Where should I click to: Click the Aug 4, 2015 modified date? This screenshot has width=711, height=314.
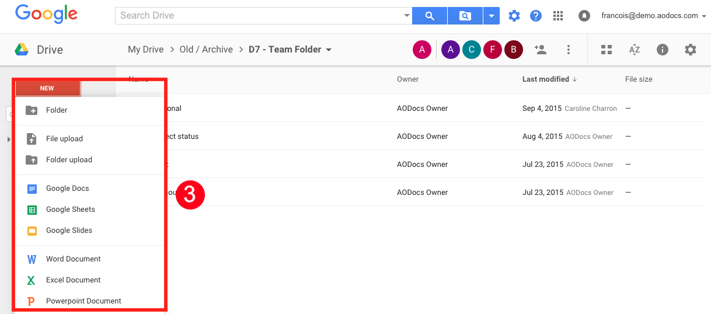[542, 137]
